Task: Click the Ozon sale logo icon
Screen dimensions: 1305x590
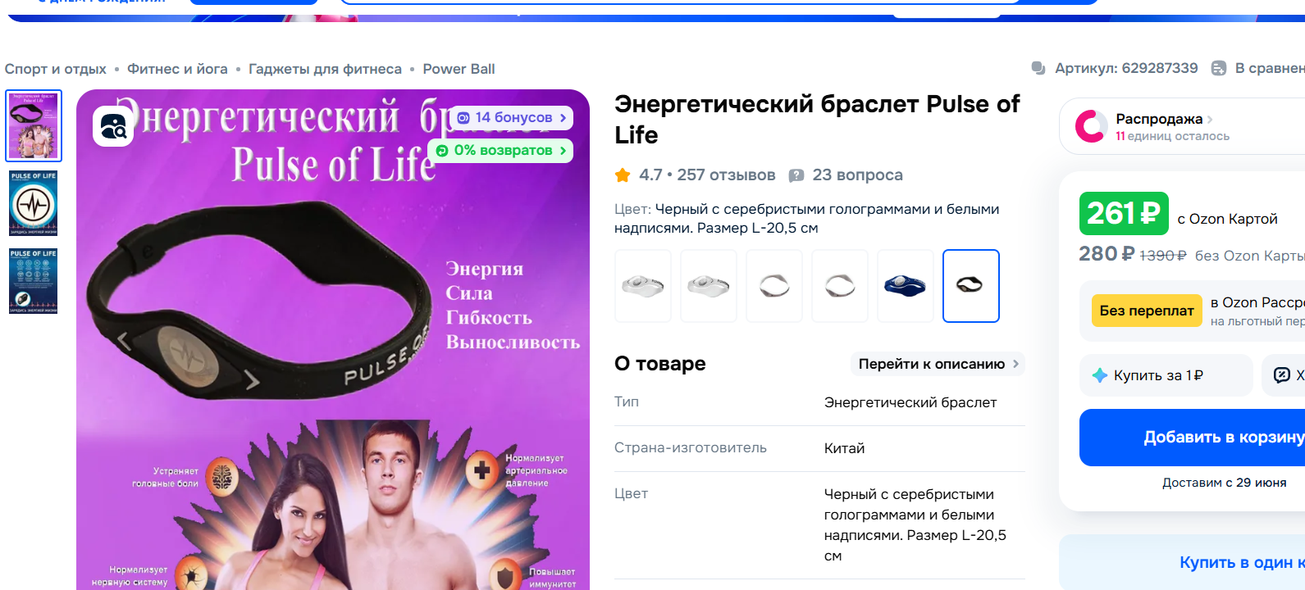Action: point(1091,126)
